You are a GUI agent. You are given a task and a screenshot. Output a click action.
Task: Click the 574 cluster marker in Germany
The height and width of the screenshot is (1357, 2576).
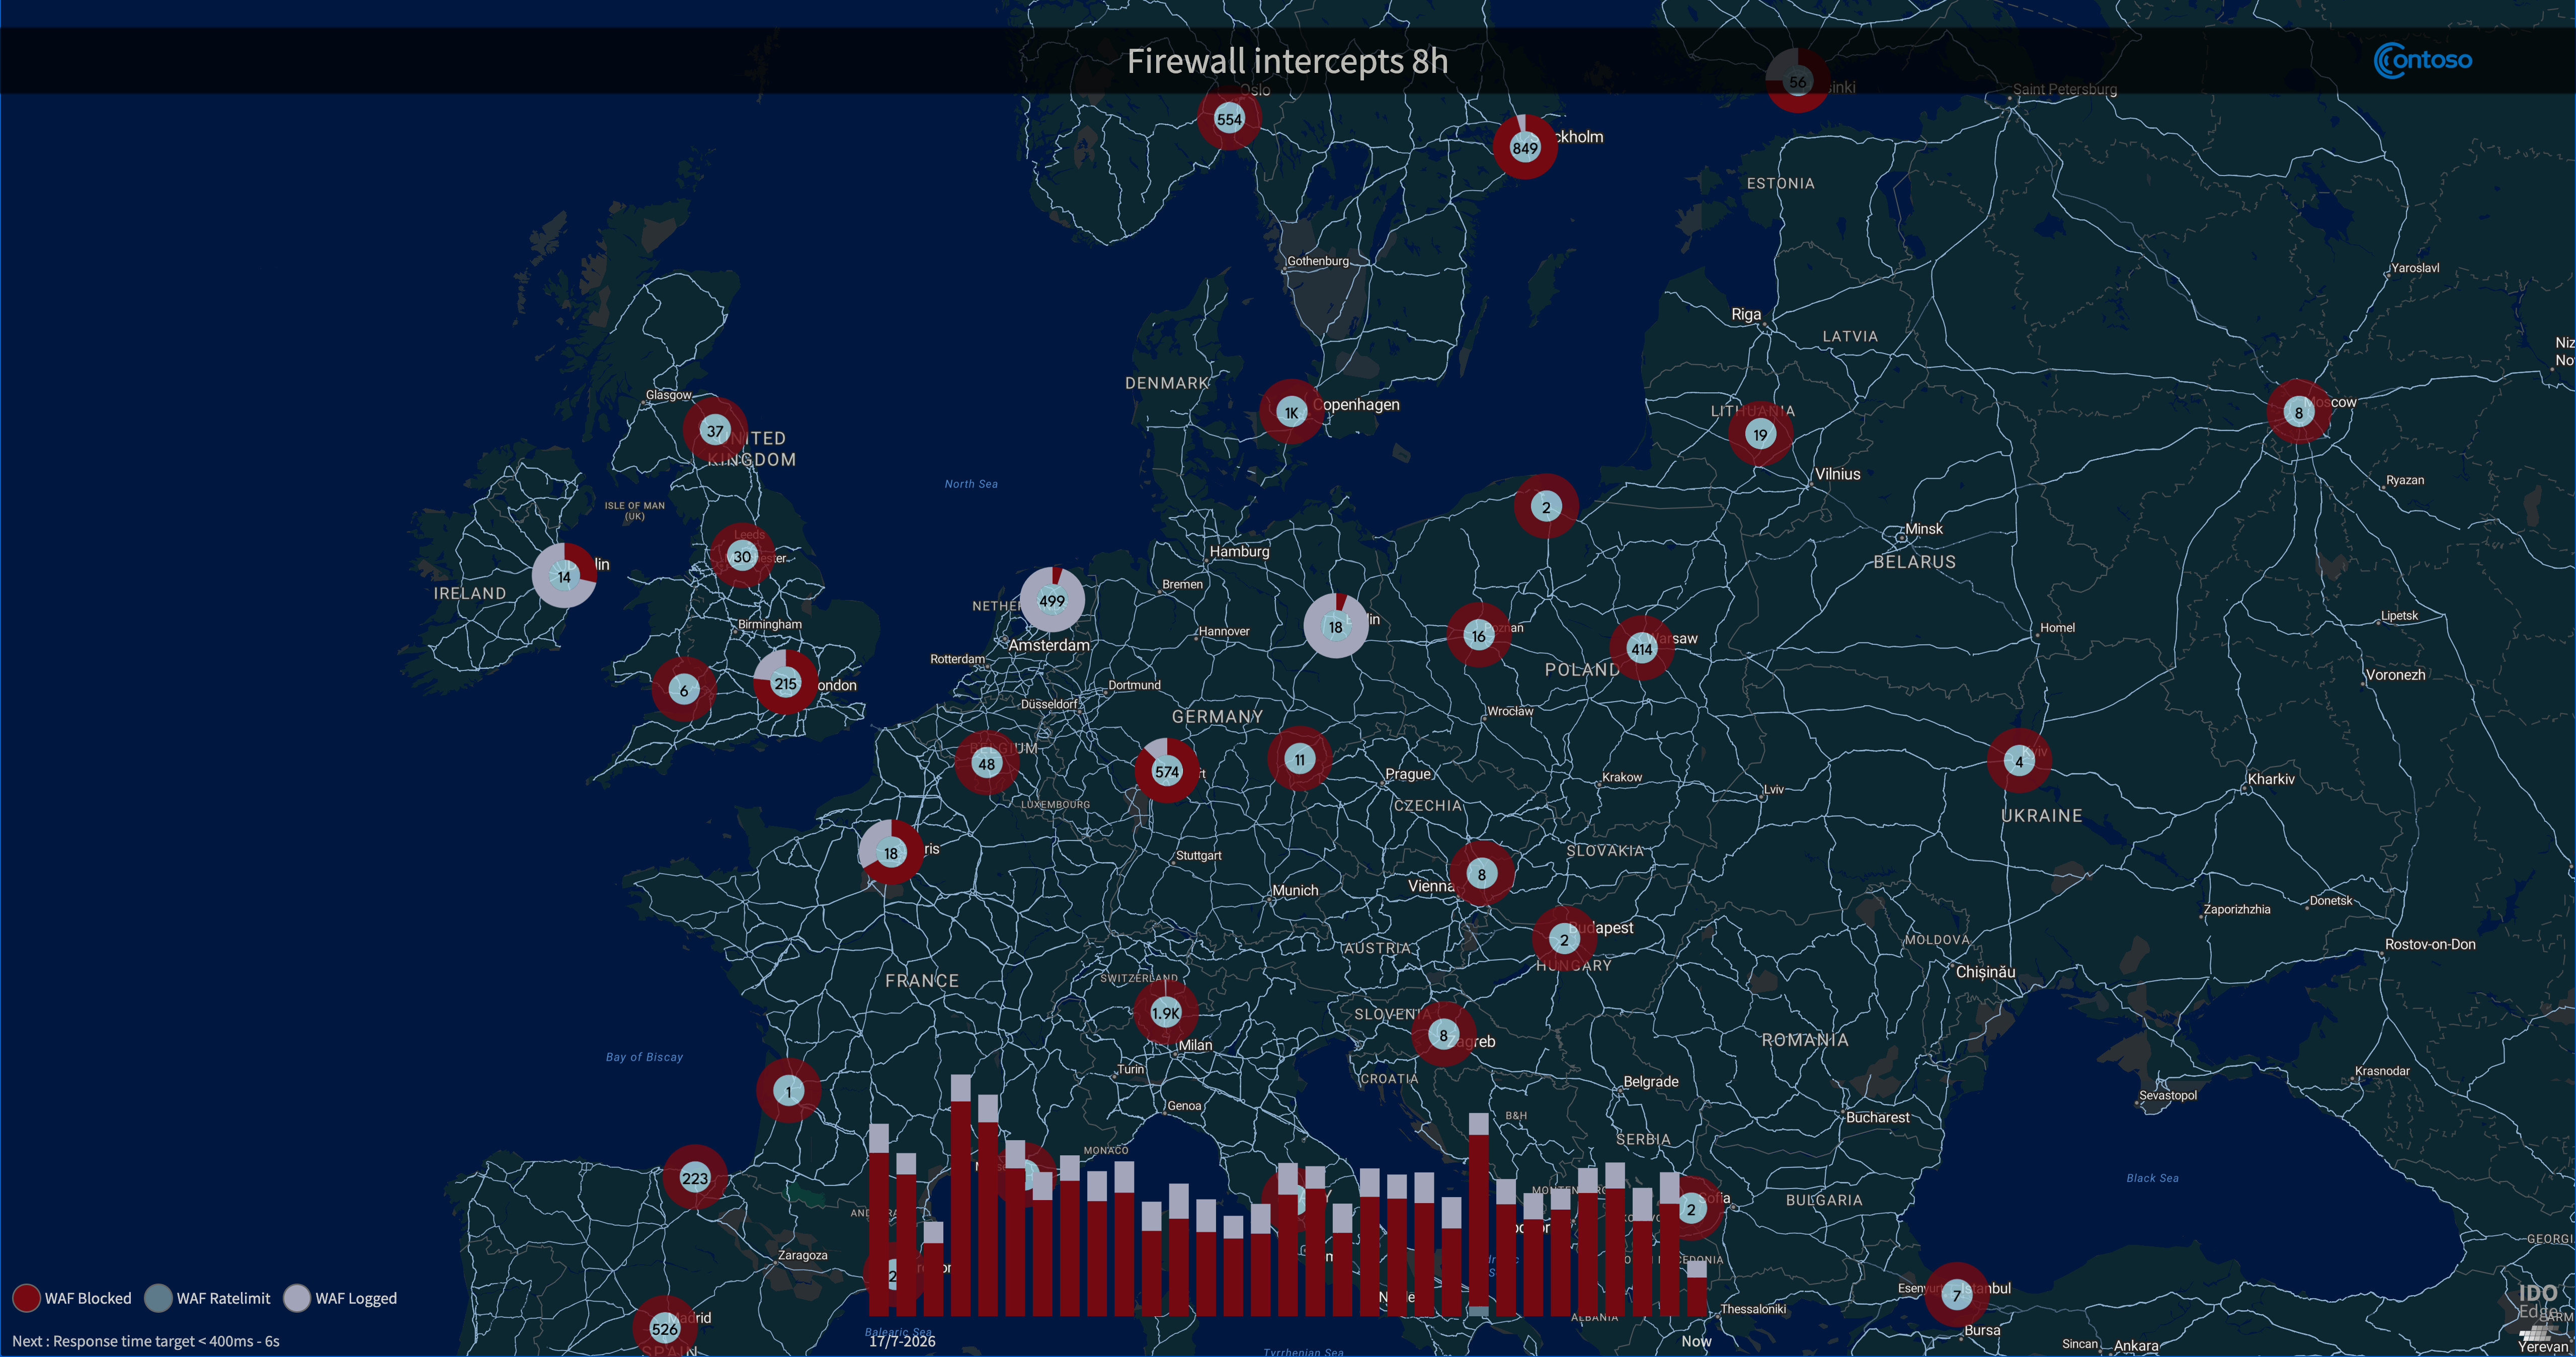pyautogui.click(x=1167, y=771)
